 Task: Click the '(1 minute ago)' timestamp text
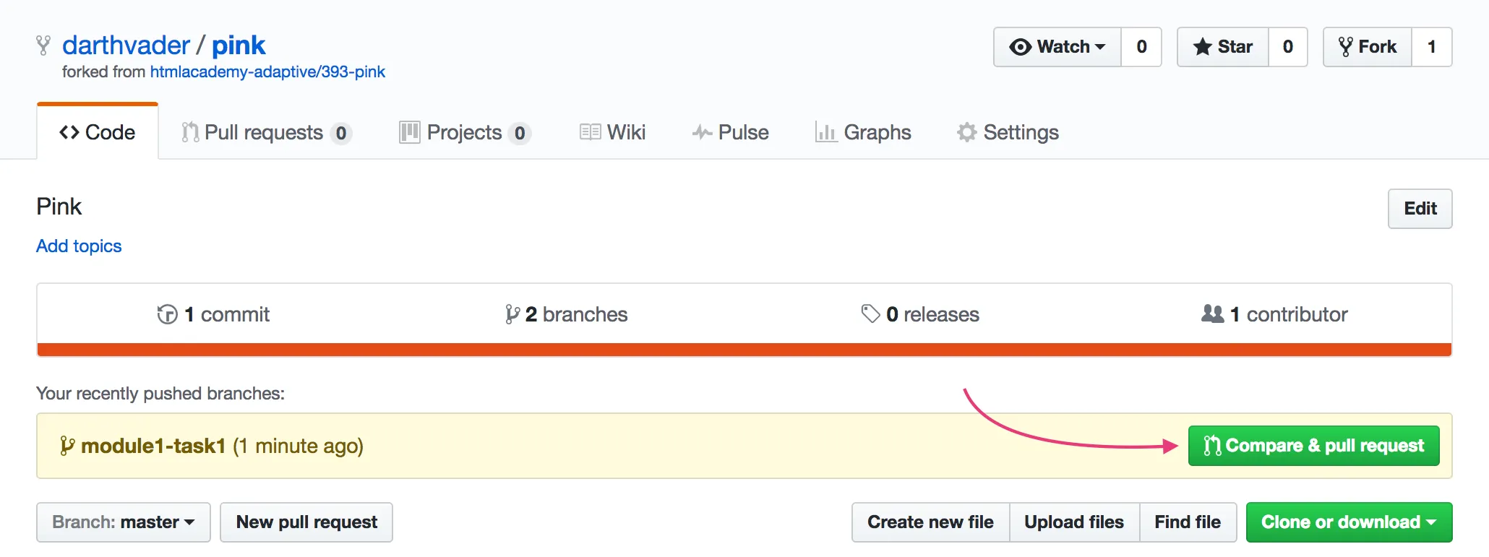(298, 446)
